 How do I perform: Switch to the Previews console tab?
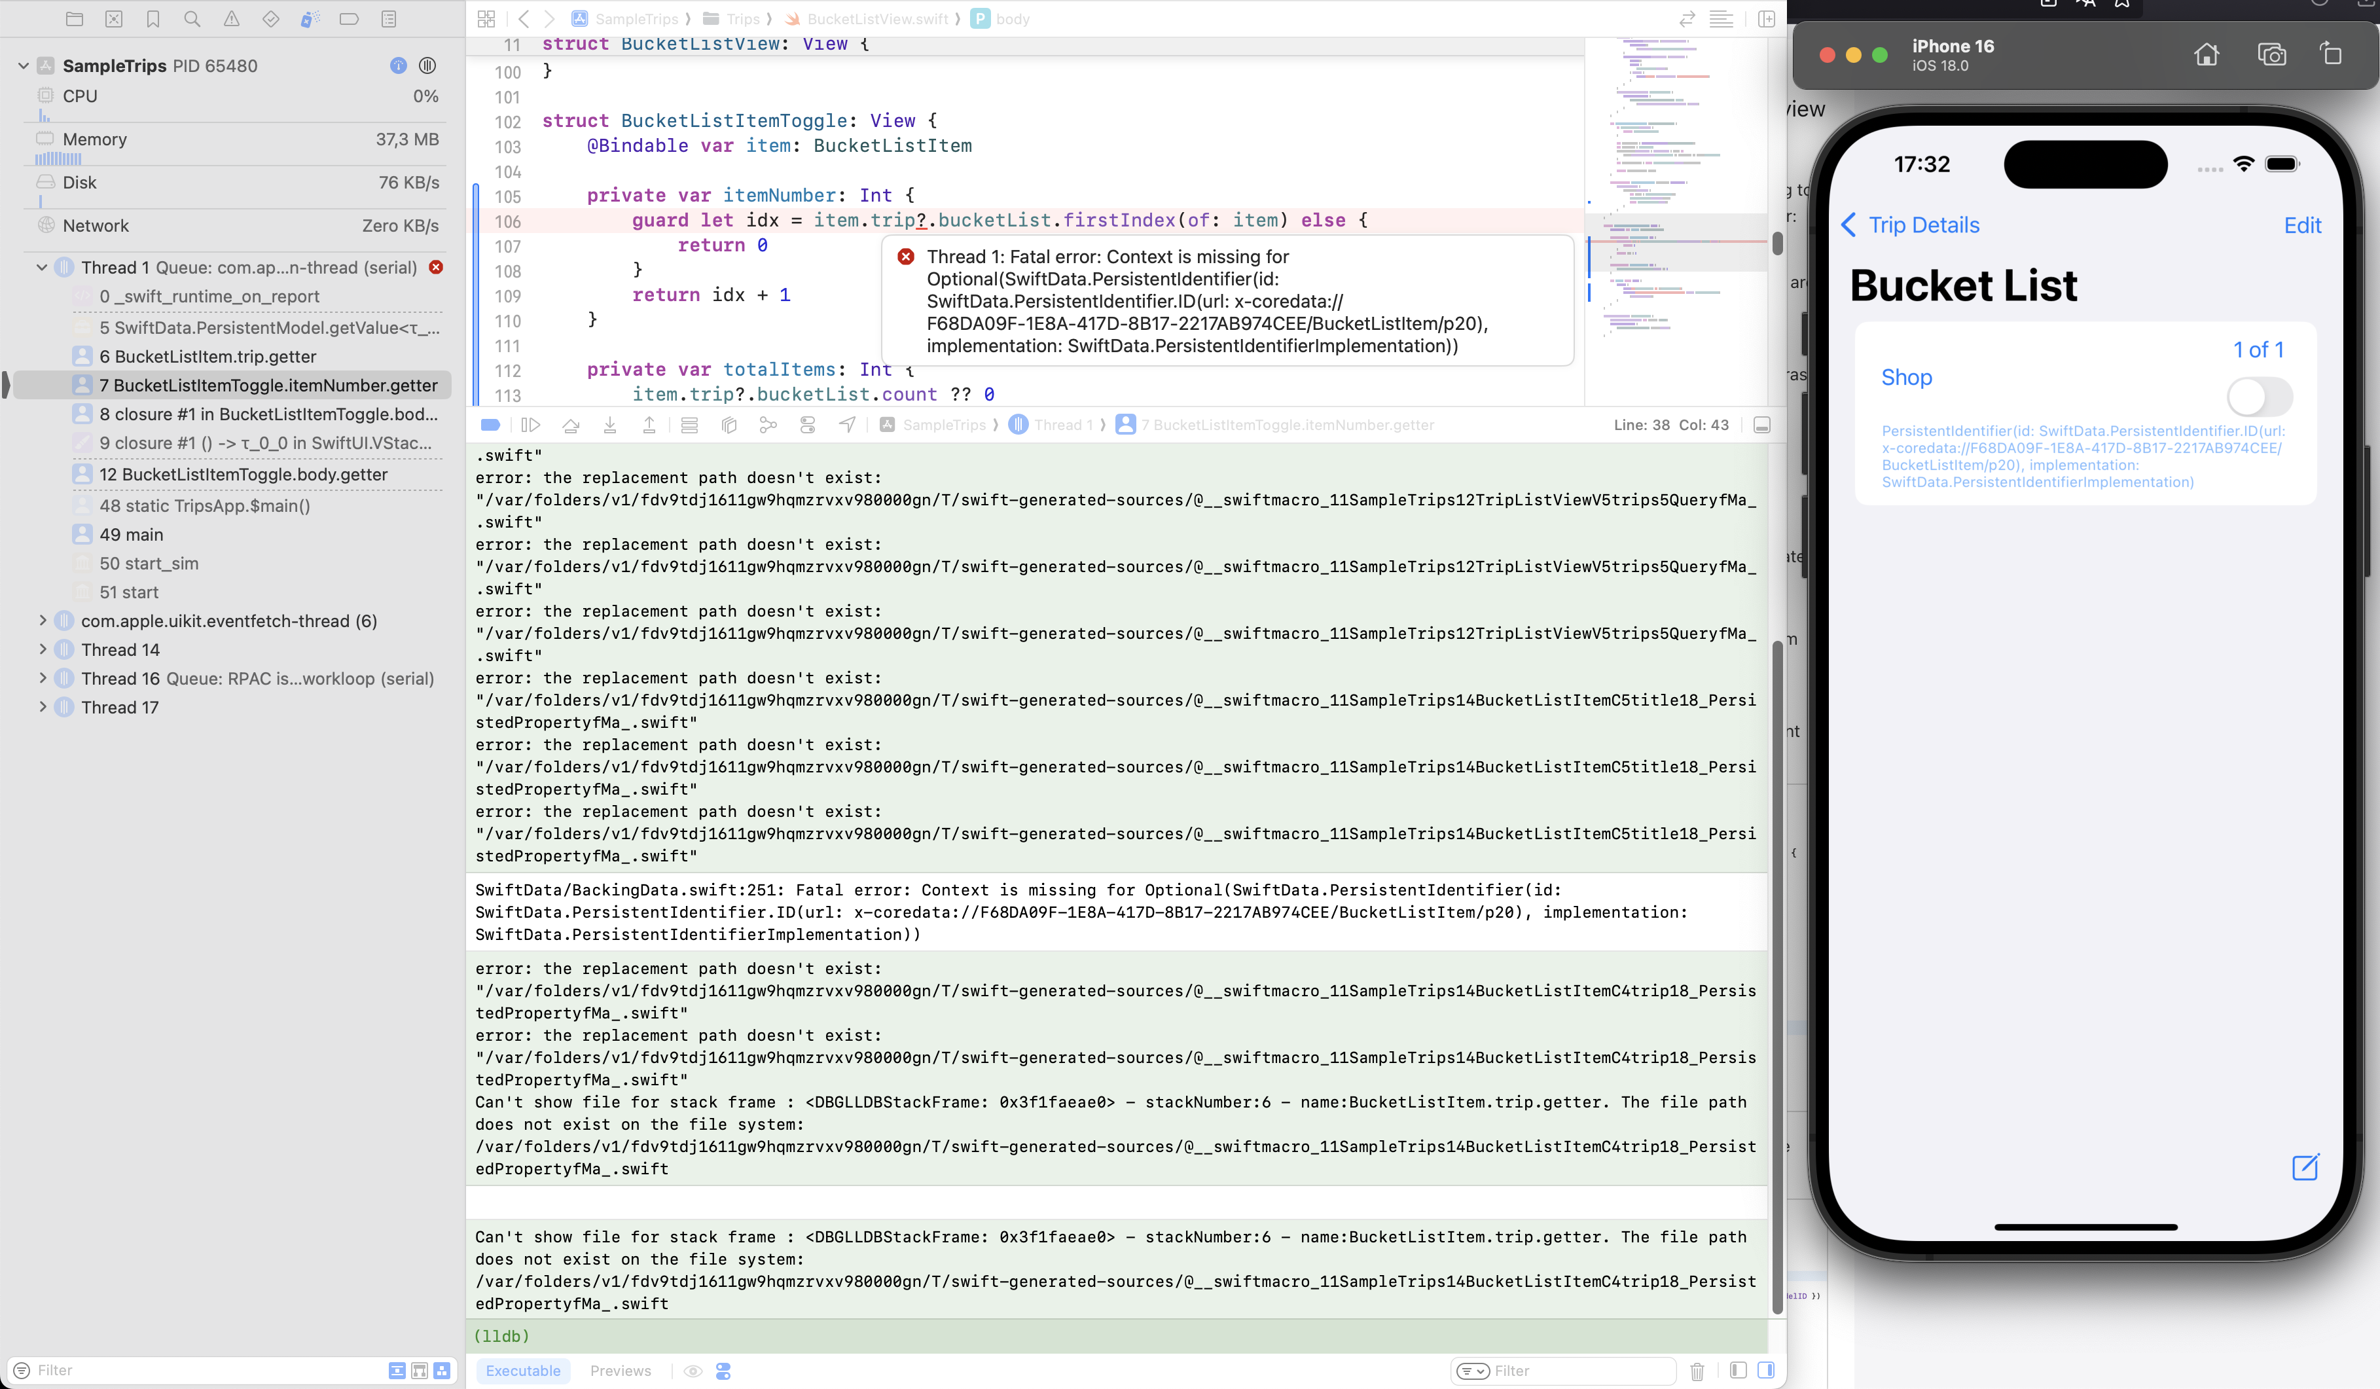point(620,1371)
